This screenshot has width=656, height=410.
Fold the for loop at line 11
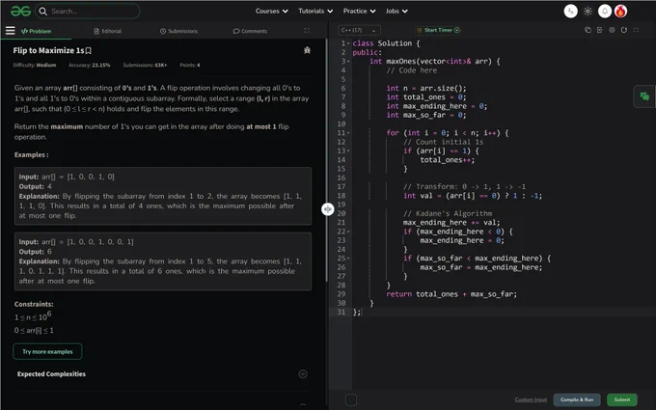348,133
